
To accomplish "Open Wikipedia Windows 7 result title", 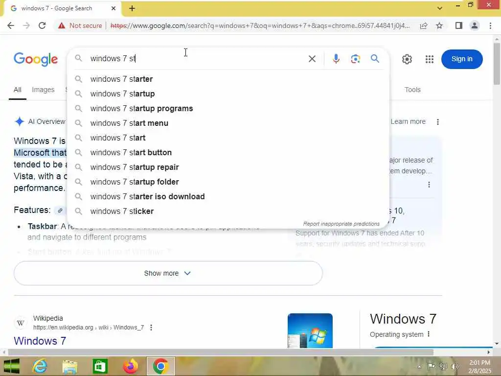I will 40,341.
